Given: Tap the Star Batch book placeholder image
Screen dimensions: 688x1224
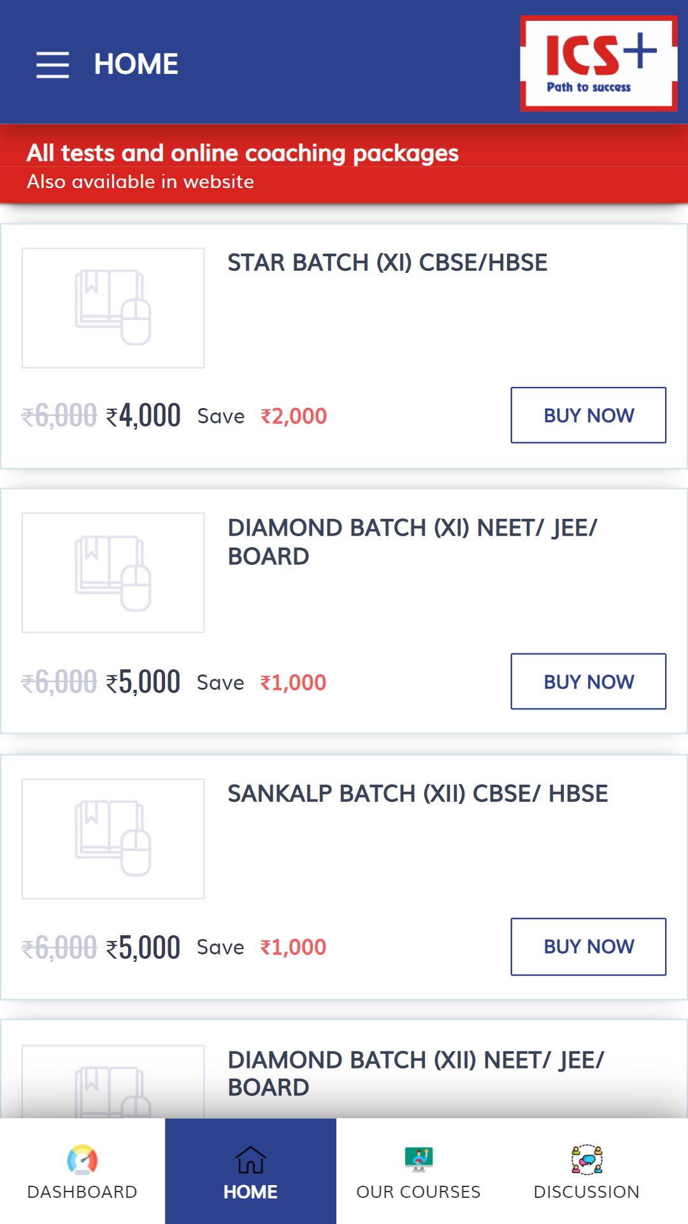Looking at the screenshot, I should pyautogui.click(x=113, y=308).
